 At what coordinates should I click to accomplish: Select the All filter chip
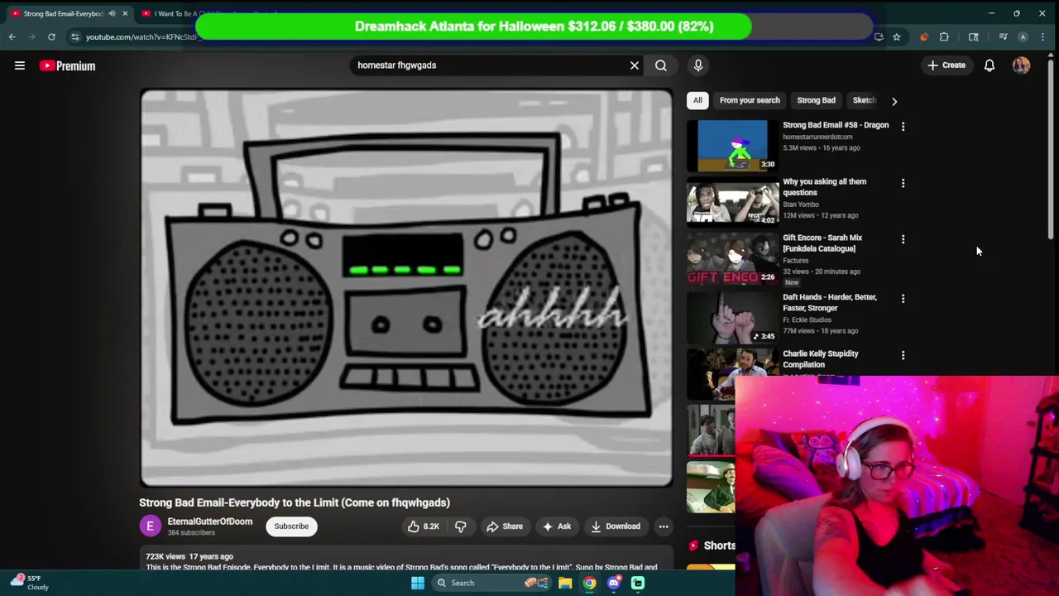pyautogui.click(x=697, y=100)
